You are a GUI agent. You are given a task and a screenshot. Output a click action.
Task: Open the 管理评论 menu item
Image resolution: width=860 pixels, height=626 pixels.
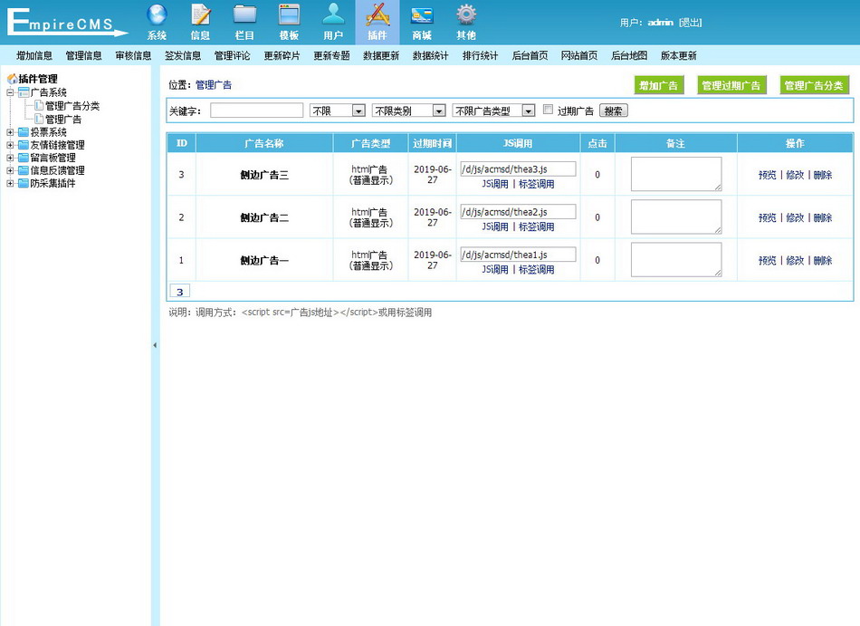232,55
